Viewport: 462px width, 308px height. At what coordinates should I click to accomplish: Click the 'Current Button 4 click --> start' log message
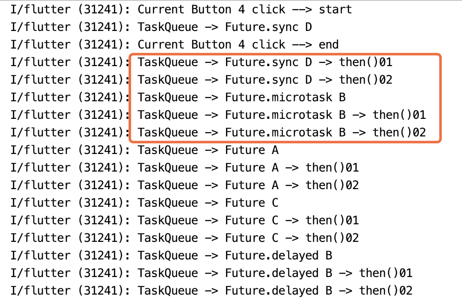click(245, 9)
